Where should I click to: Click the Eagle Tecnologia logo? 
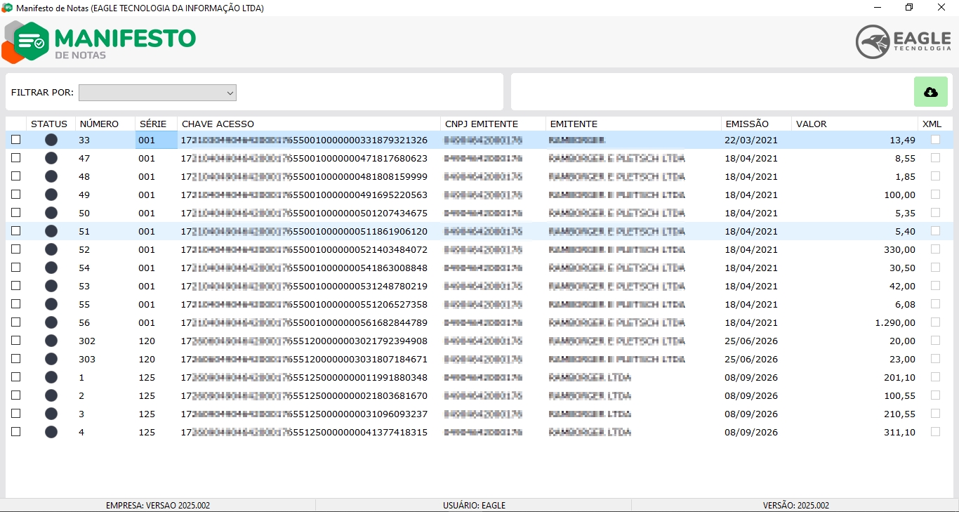coord(904,41)
